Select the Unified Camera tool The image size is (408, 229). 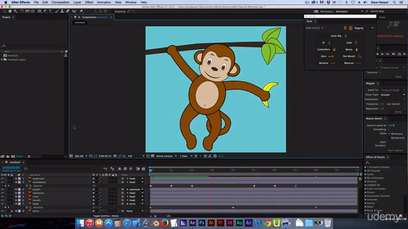tap(27, 11)
